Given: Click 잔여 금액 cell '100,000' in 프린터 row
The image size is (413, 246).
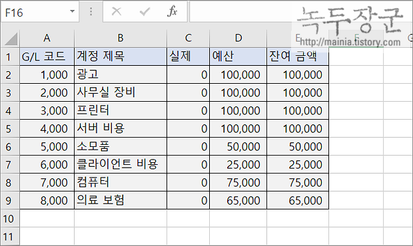Looking at the screenshot, I should [298, 110].
